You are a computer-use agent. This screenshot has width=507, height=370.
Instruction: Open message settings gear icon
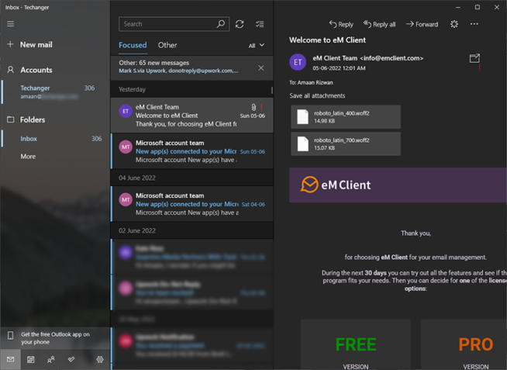(x=454, y=24)
